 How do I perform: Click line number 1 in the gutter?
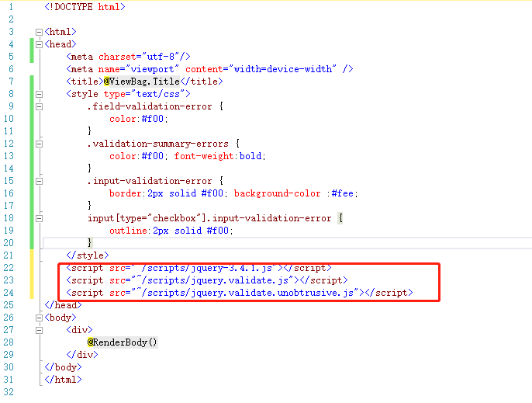point(11,7)
